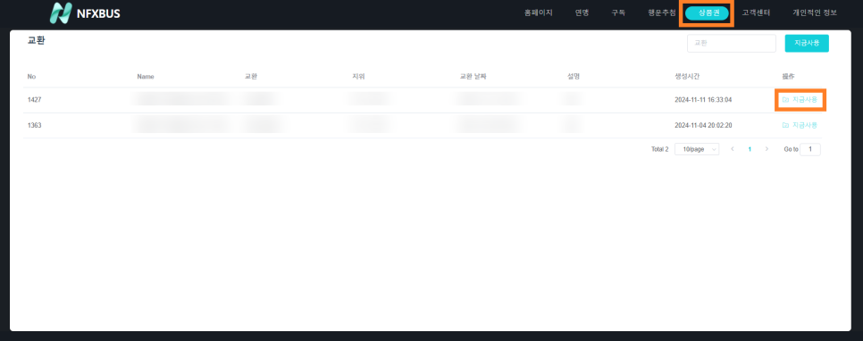Screen dimensions: 863x341
Task: Click the NFXBUS logo icon
Action: [61, 13]
